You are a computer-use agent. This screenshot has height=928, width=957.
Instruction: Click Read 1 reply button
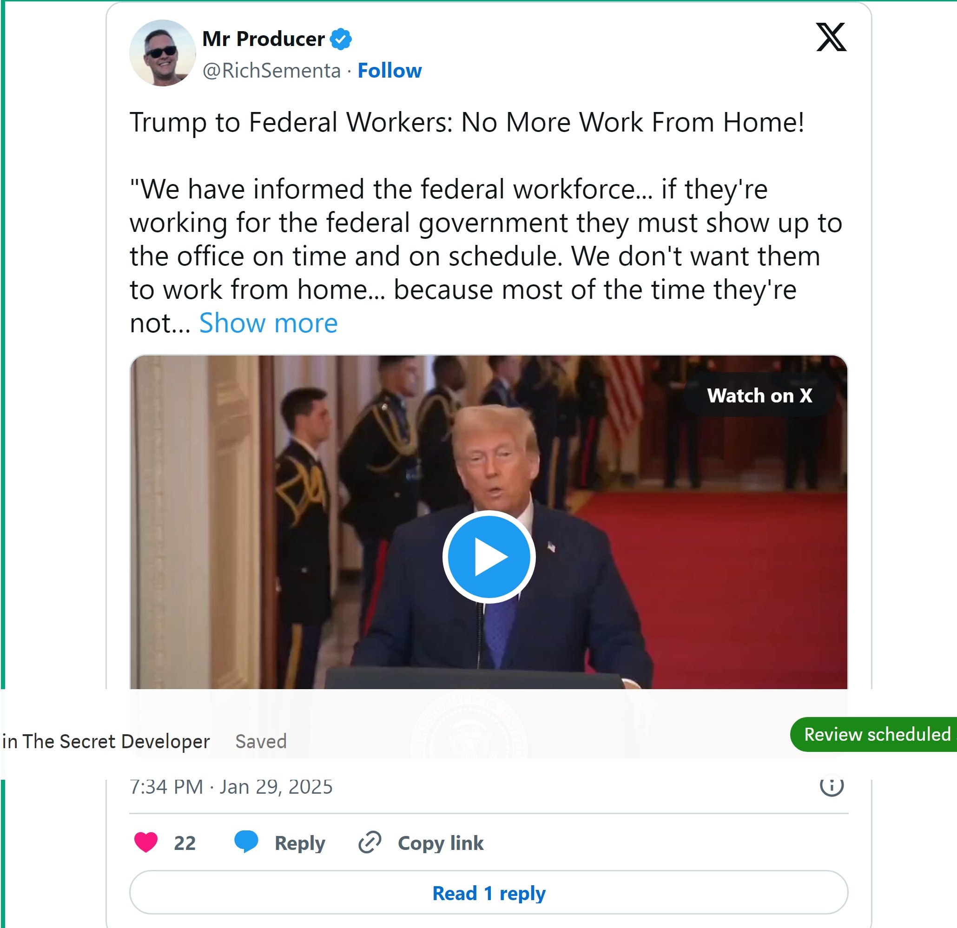click(x=489, y=893)
